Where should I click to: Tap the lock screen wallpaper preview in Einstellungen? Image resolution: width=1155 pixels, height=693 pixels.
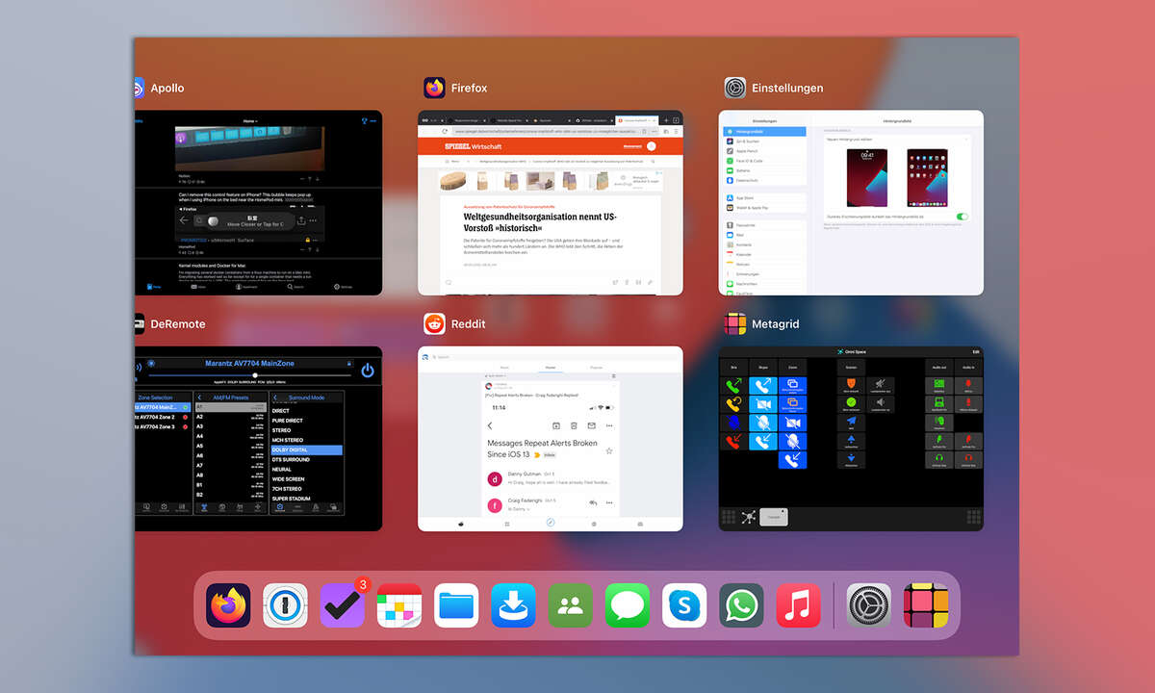pyautogui.click(x=867, y=177)
